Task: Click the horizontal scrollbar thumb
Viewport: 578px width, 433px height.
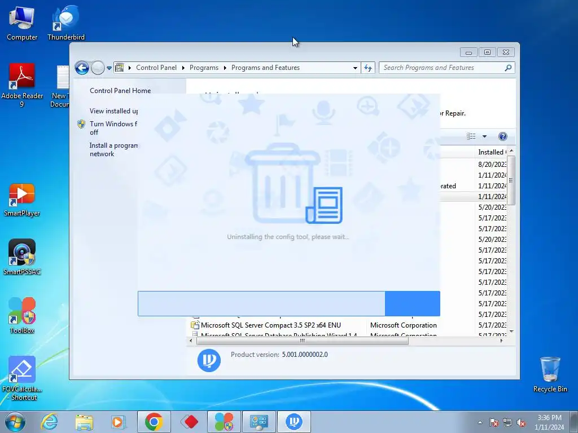Action: tap(303, 341)
